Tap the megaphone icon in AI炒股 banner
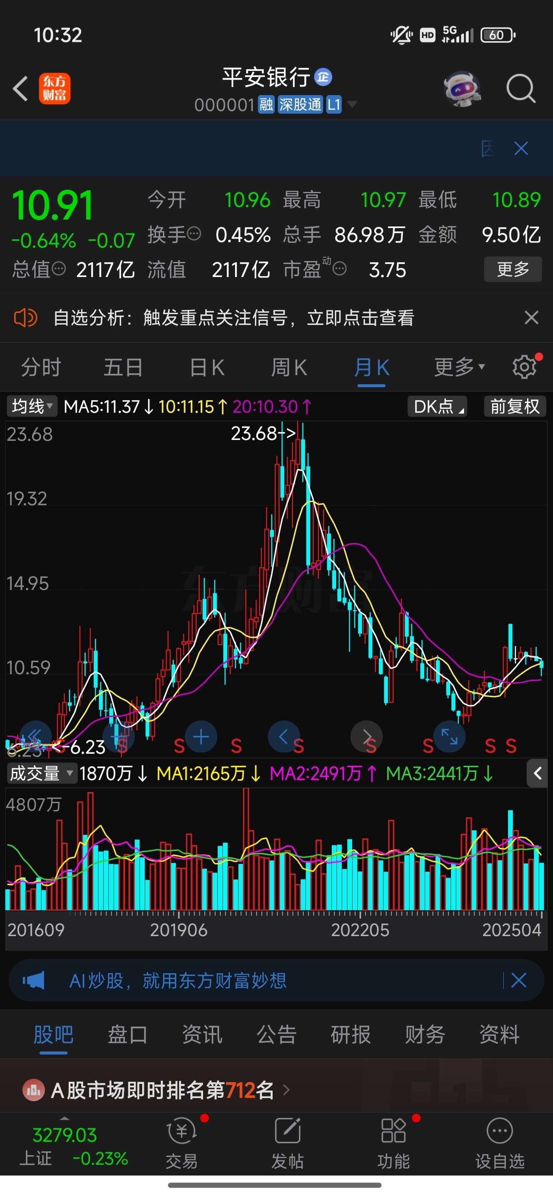Image resolution: width=553 pixels, height=1198 pixels. pos(34,980)
